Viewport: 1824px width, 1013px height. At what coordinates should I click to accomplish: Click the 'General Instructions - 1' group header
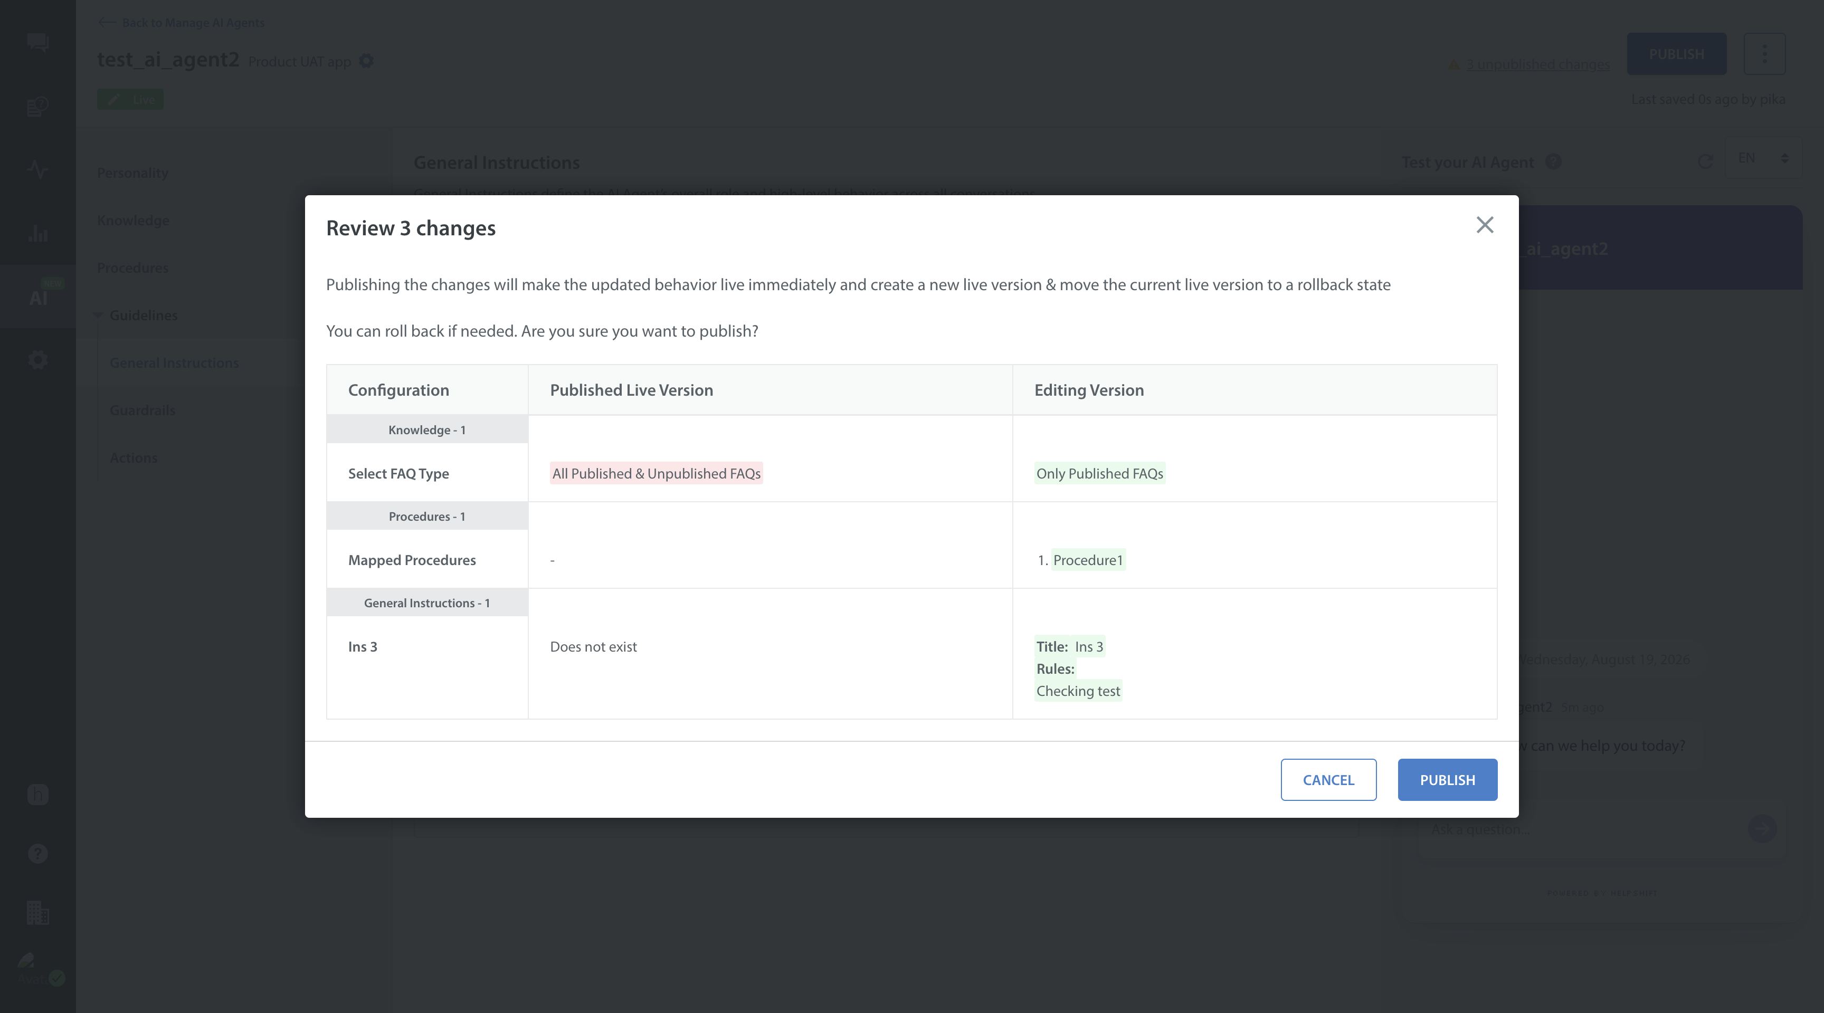(427, 603)
